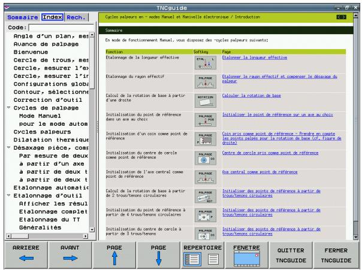362x270 pixels.
Task: Select à partir d'un axe index entry
Action: 52,164
